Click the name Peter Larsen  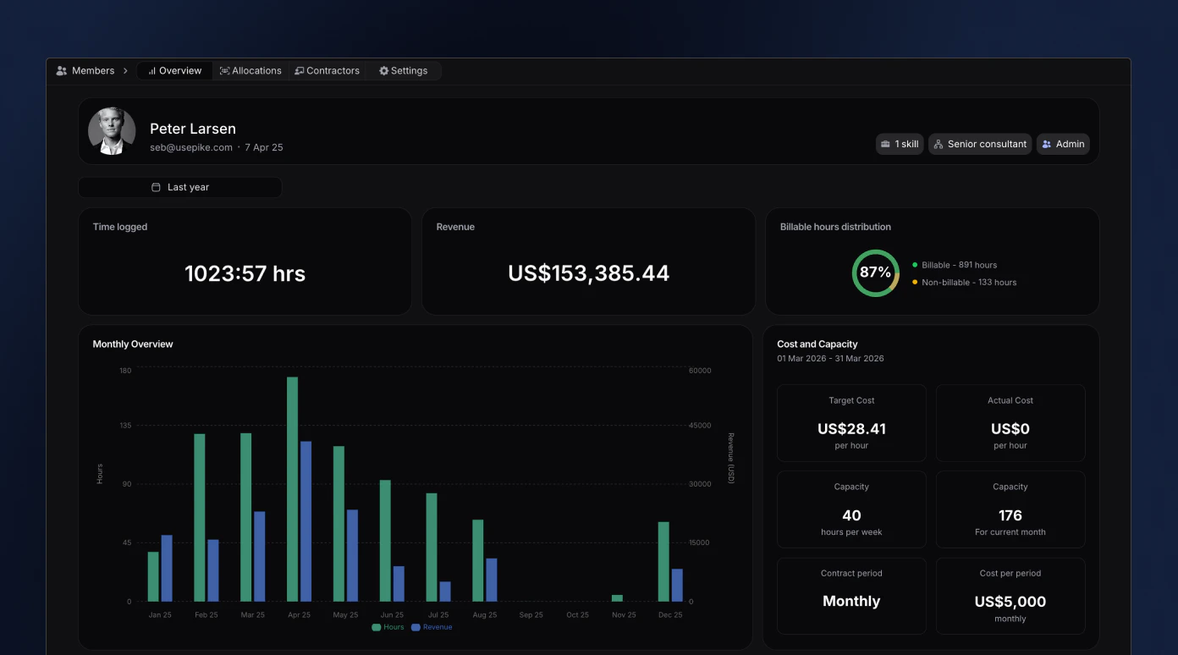(x=193, y=129)
